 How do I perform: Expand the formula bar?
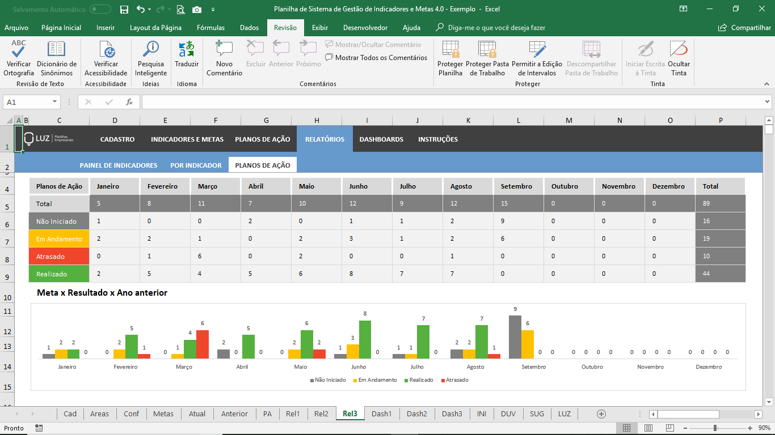click(x=767, y=102)
